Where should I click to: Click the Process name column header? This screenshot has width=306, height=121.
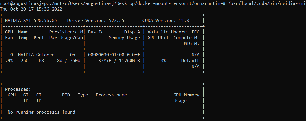111,95
